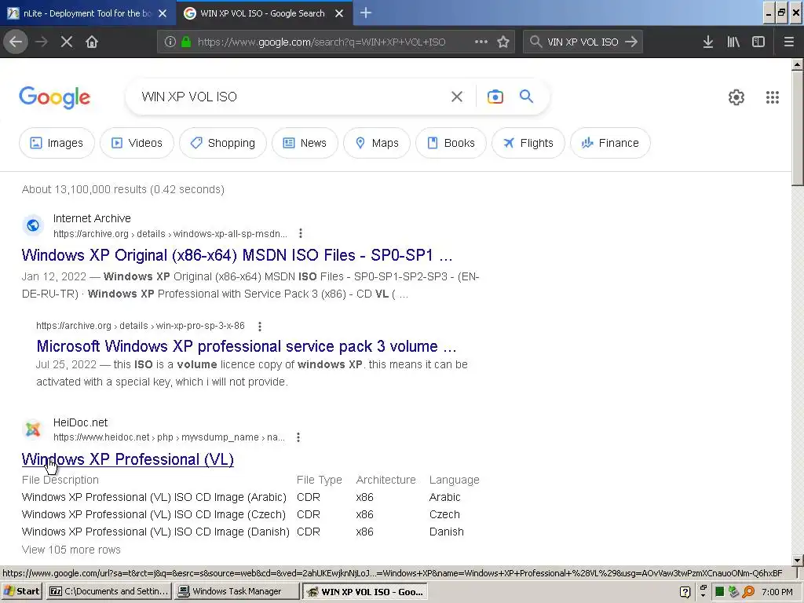Viewport: 804px width, 603px height.
Task: Search by image with camera icon
Action: pyautogui.click(x=495, y=97)
